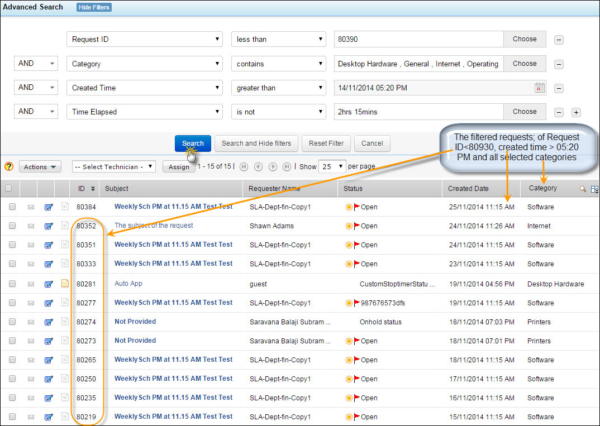Edit request 80352 with pencil icon
This screenshot has width=600, height=426.
[x=49, y=226]
